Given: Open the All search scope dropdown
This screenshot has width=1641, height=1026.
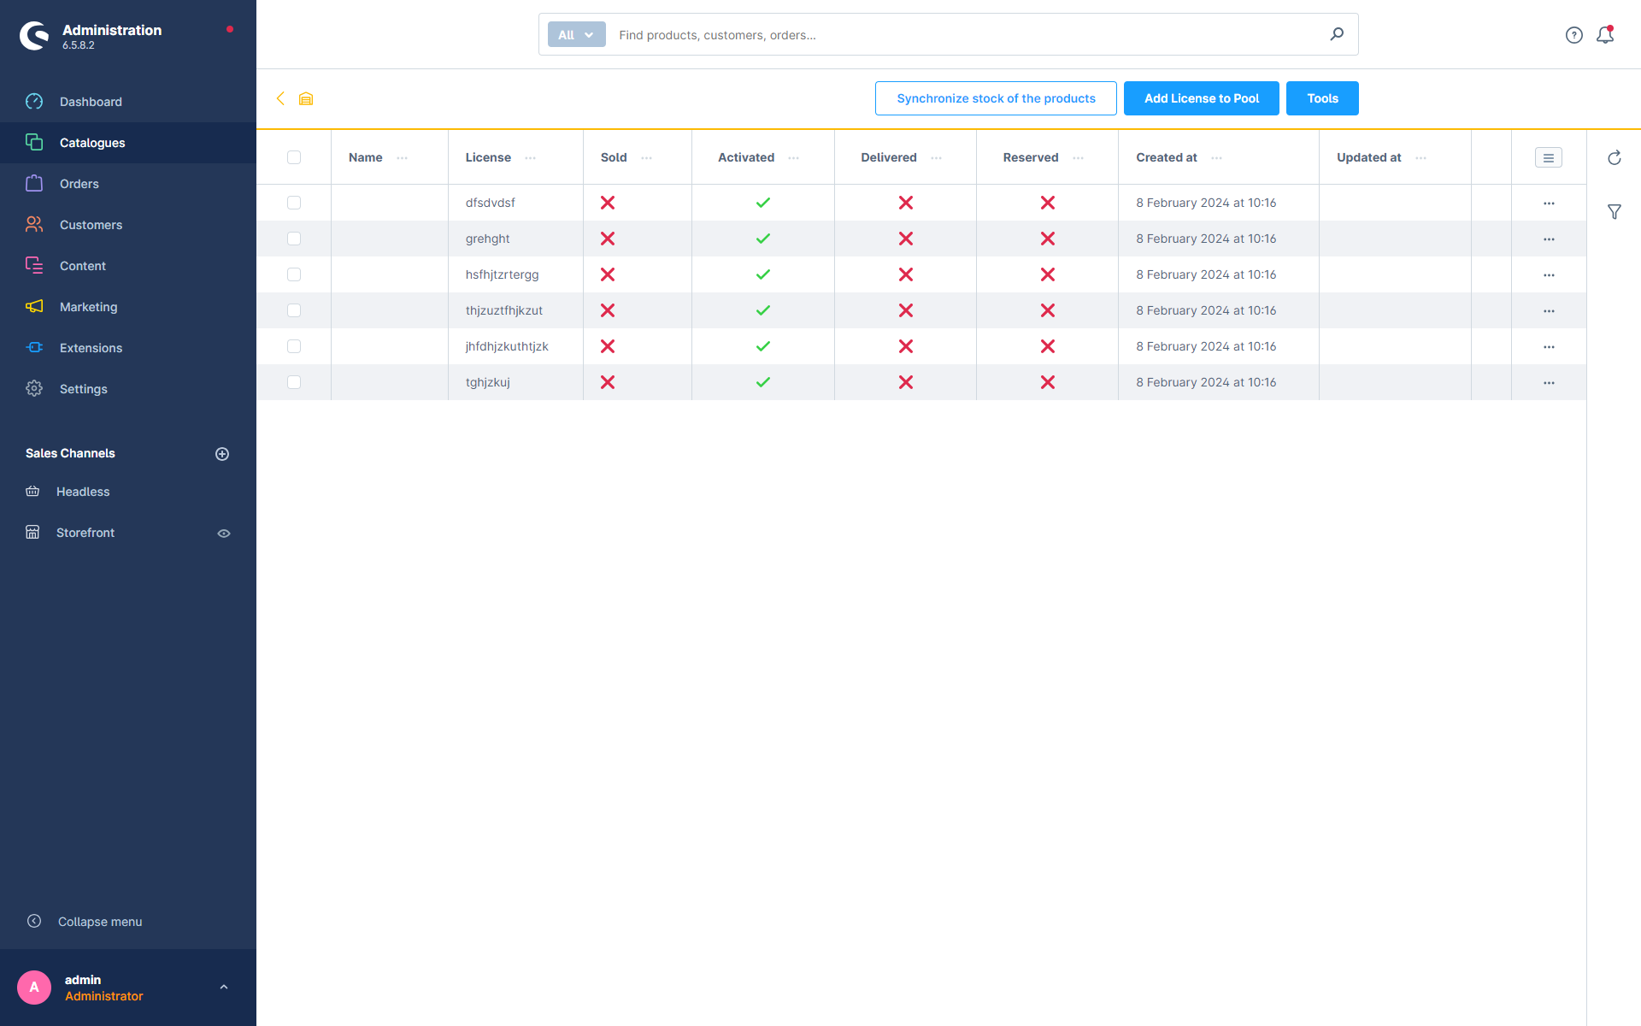Looking at the screenshot, I should [x=577, y=35].
